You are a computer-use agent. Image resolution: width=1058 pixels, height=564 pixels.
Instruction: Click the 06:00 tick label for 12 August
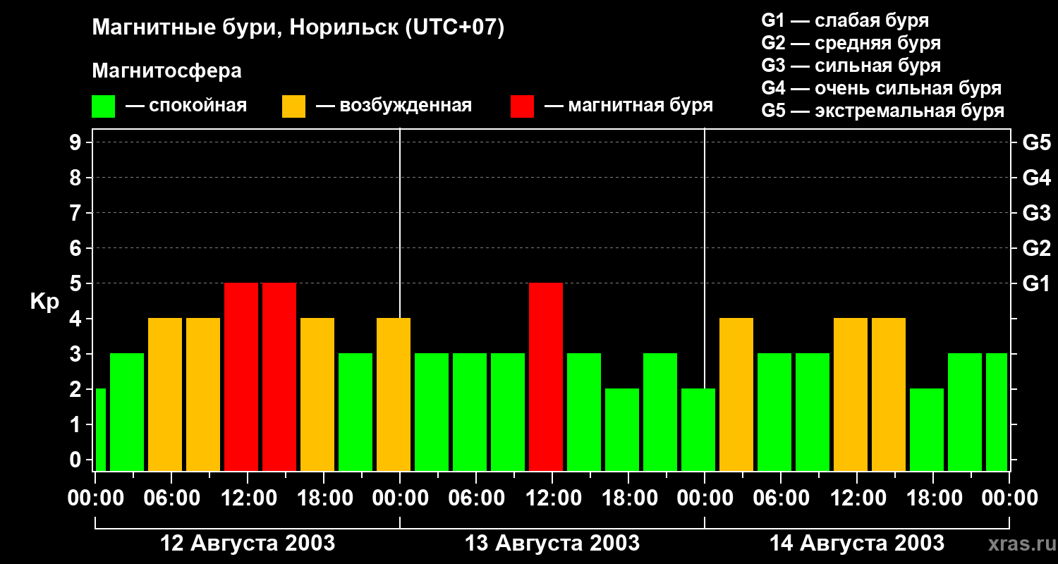click(171, 498)
